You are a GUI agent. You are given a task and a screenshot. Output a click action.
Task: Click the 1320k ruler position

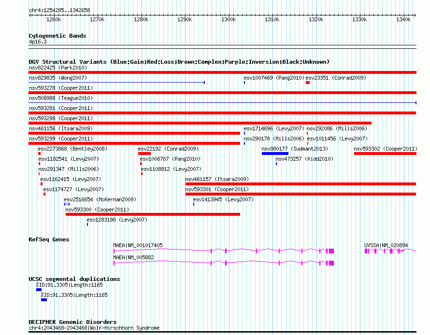tap(316, 19)
